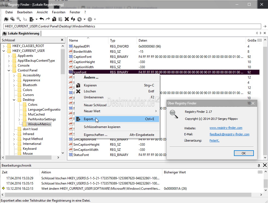
Task: Click the Paste clipboard toolbar icon
Action: point(60,19)
